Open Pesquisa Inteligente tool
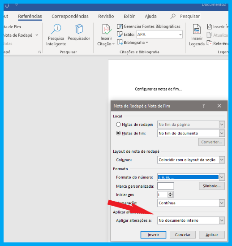This screenshot has height=246, width=232. point(56,35)
